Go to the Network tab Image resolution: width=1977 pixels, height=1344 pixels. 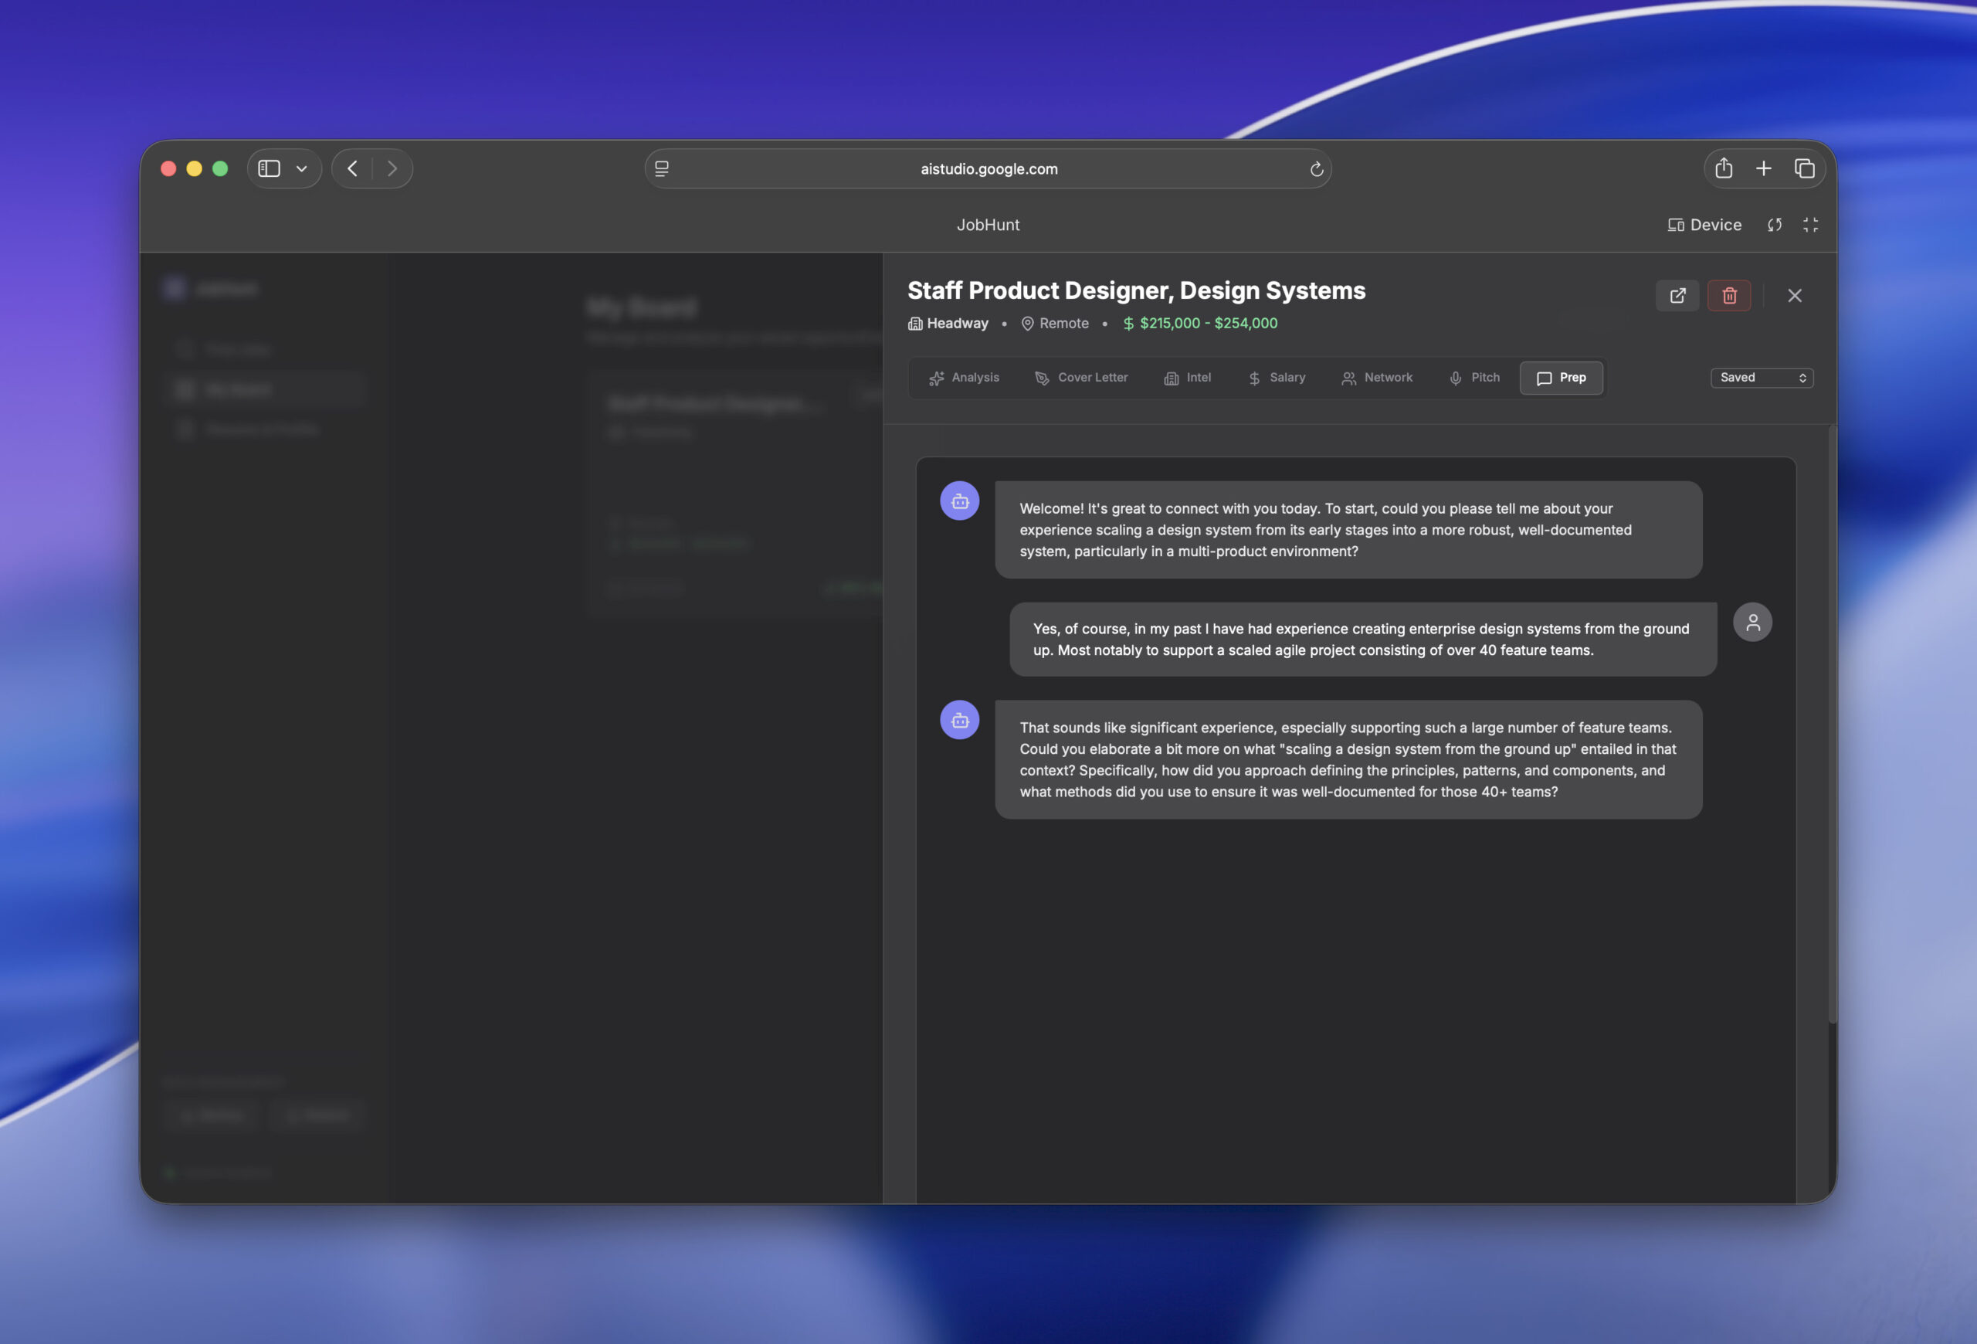click(x=1376, y=378)
